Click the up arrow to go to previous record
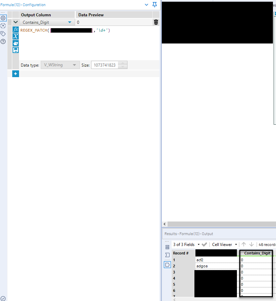This screenshot has height=301, width=276. [244, 244]
